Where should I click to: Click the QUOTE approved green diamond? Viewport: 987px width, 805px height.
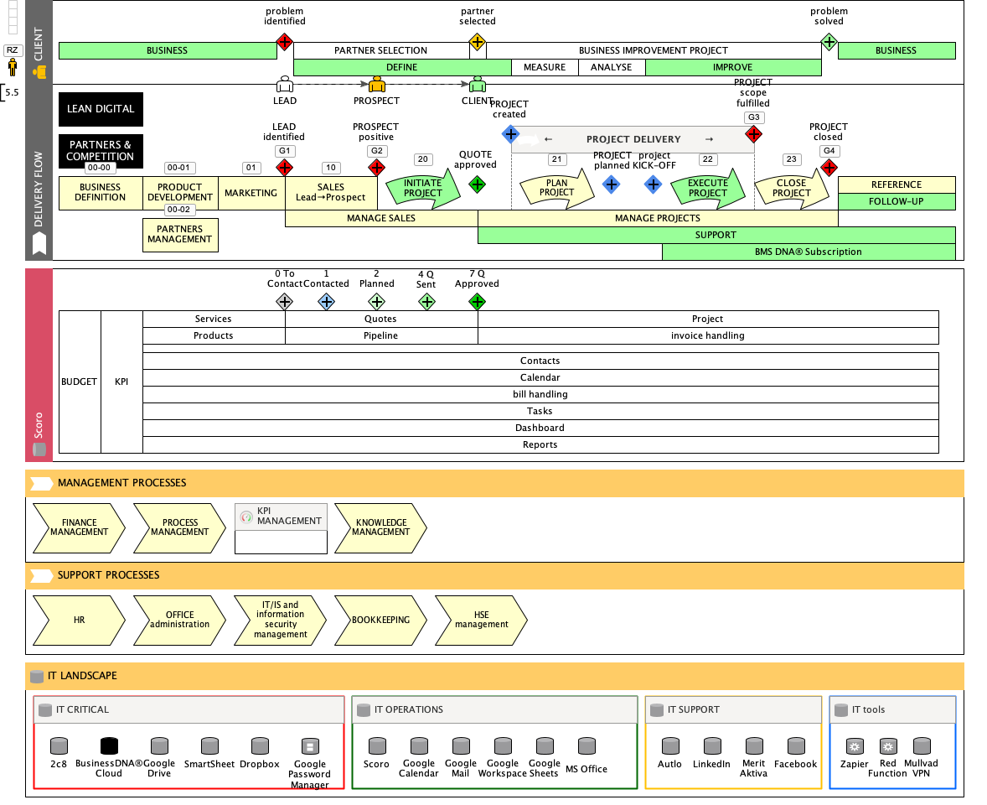pyautogui.click(x=477, y=184)
